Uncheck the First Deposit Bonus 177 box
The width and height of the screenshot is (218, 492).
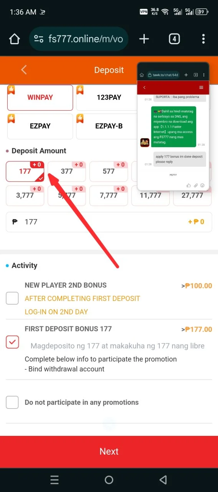click(x=12, y=342)
